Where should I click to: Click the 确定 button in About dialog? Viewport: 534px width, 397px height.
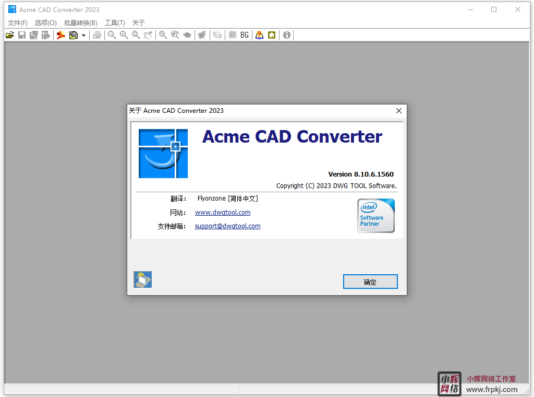click(370, 282)
